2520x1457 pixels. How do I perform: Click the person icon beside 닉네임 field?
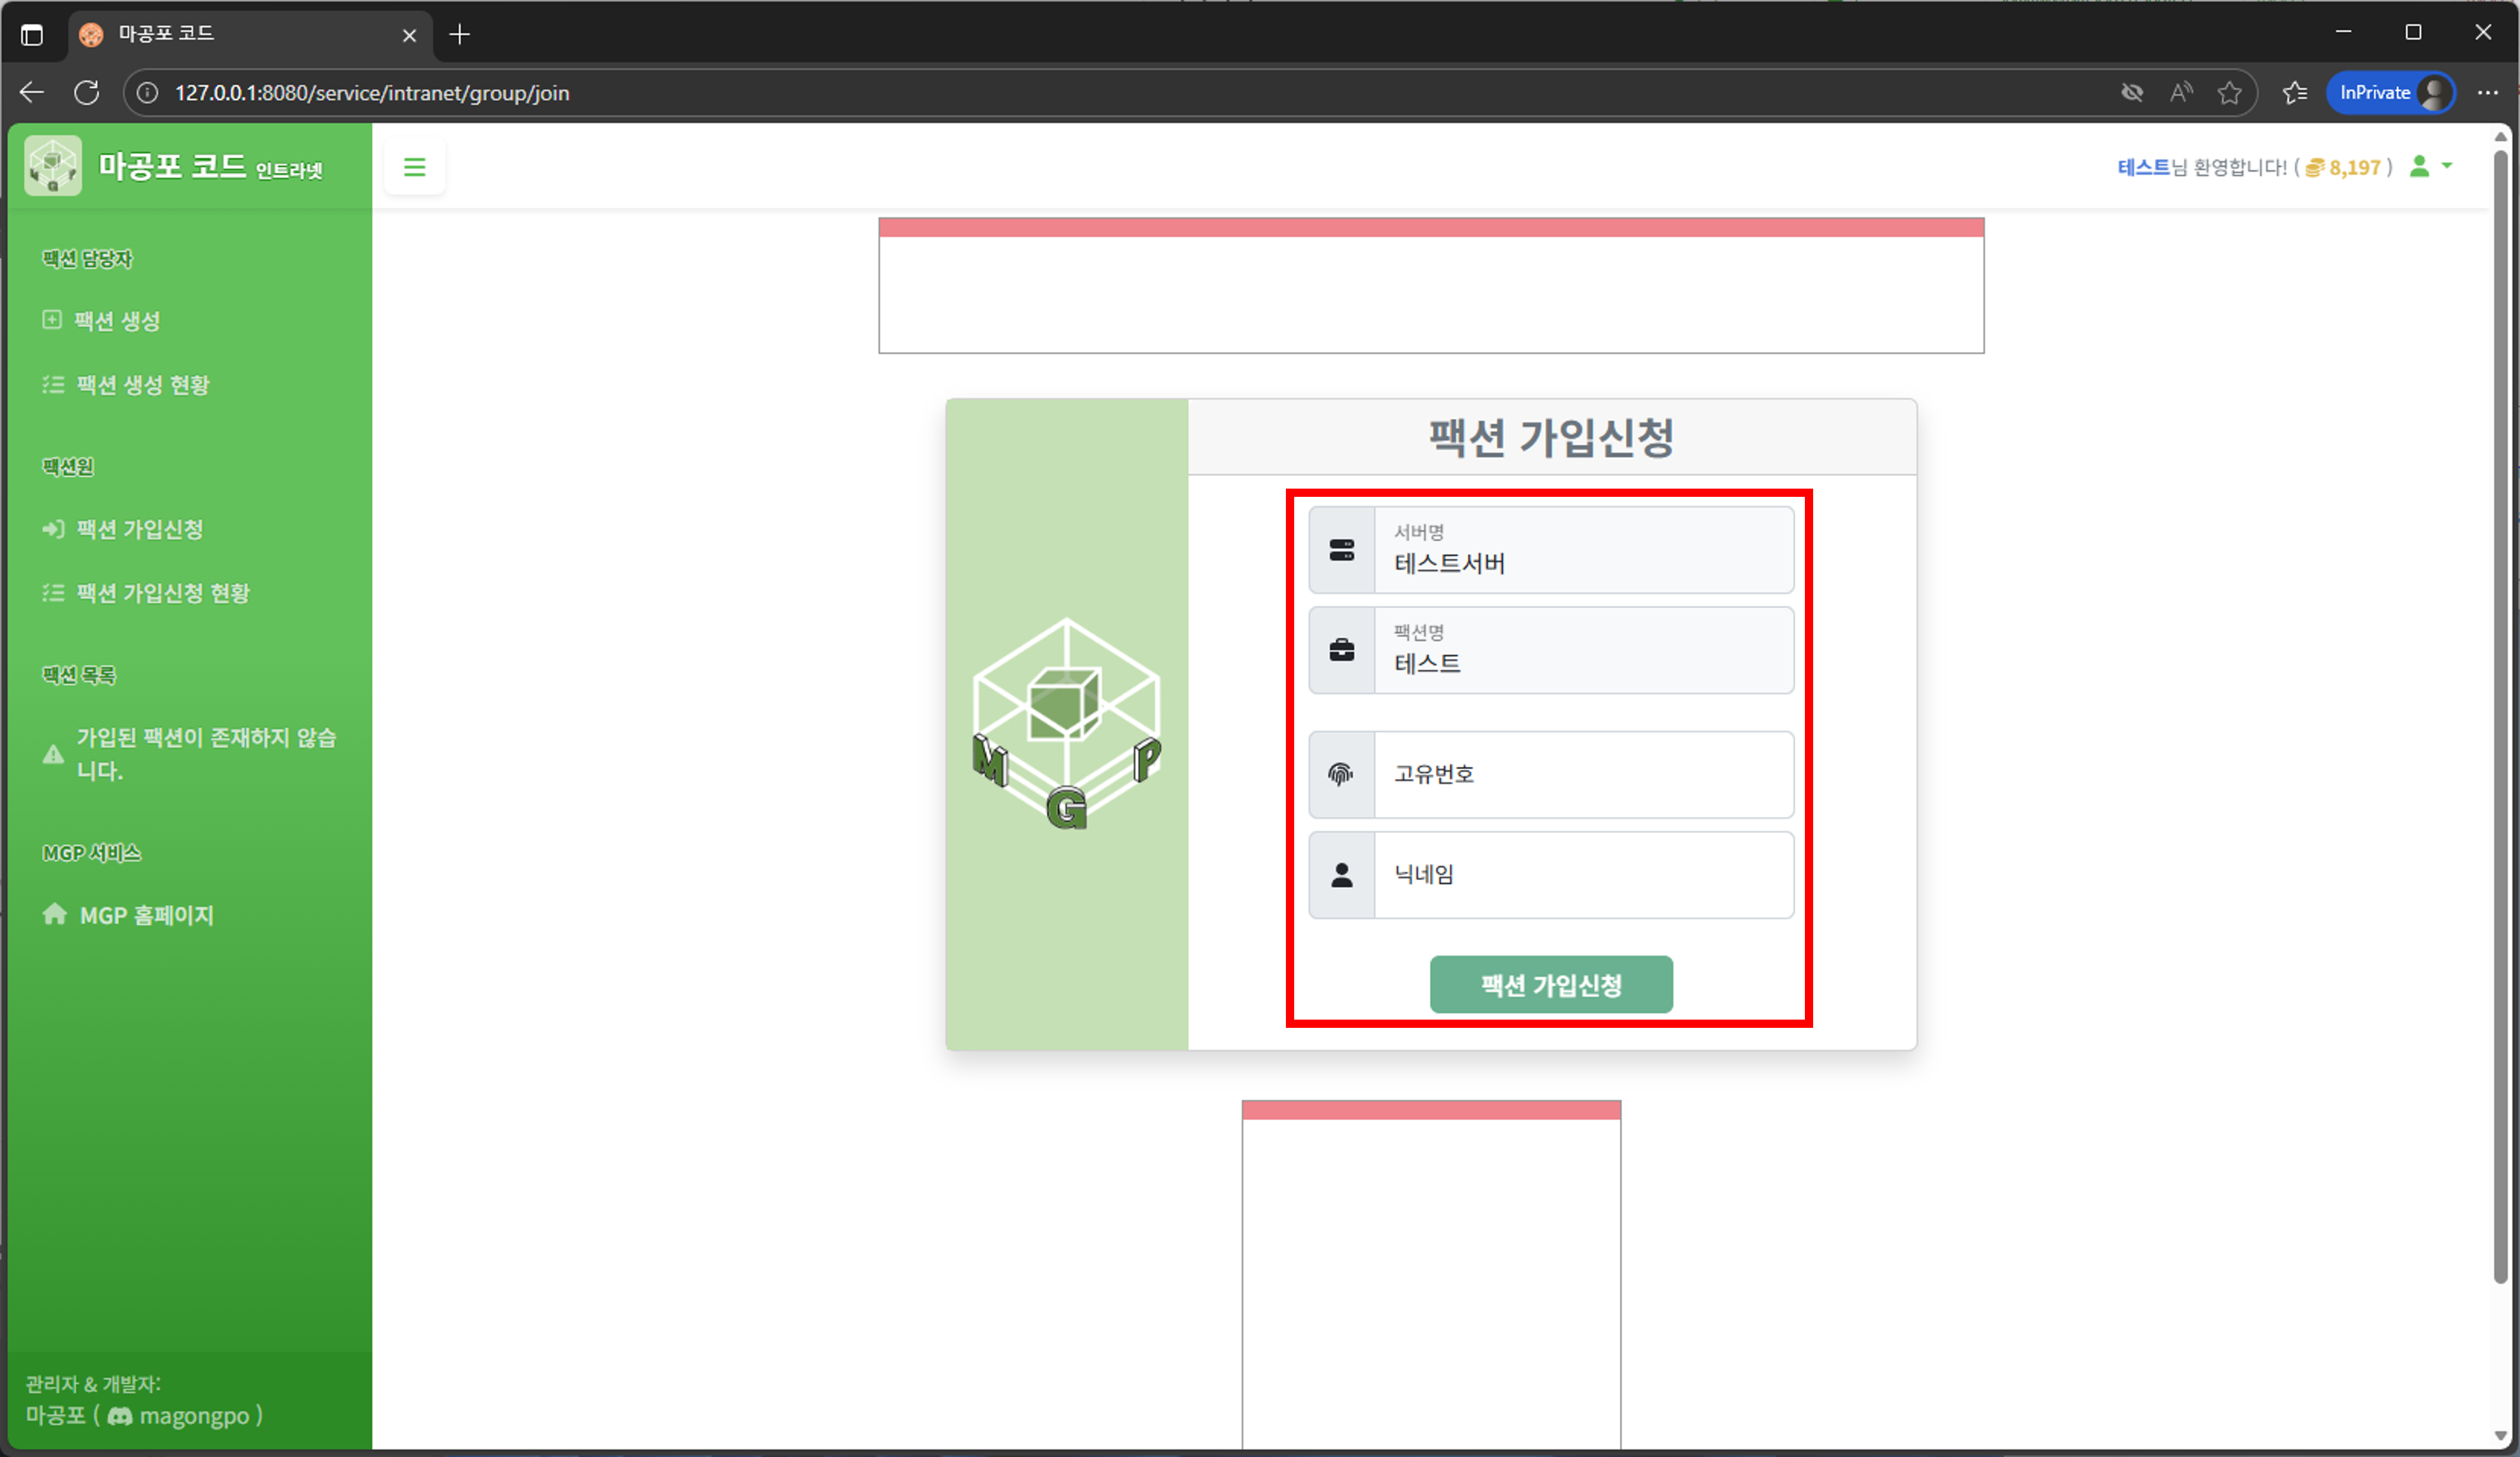coord(1341,874)
